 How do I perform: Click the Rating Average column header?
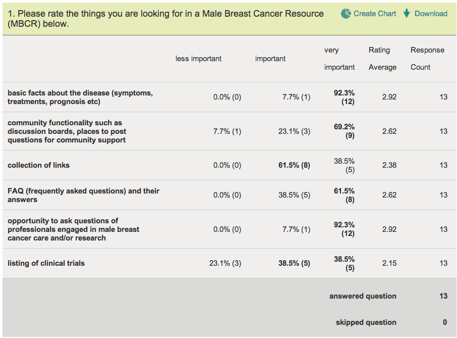tap(382, 59)
